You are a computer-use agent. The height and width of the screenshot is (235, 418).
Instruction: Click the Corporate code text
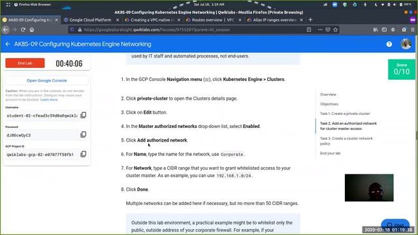(232, 155)
